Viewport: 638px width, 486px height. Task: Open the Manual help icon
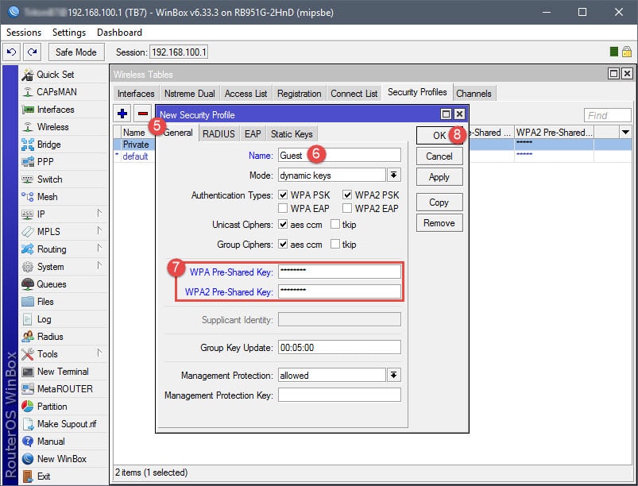click(x=28, y=442)
